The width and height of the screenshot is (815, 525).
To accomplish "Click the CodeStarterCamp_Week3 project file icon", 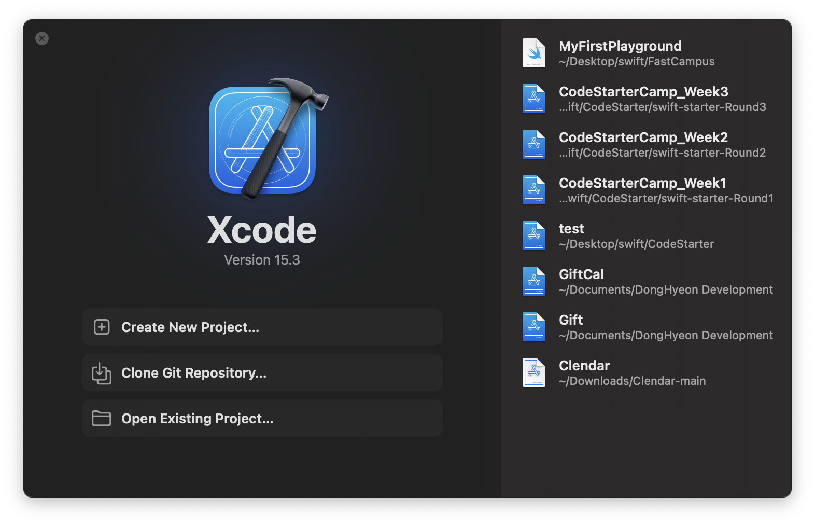I will tap(534, 99).
